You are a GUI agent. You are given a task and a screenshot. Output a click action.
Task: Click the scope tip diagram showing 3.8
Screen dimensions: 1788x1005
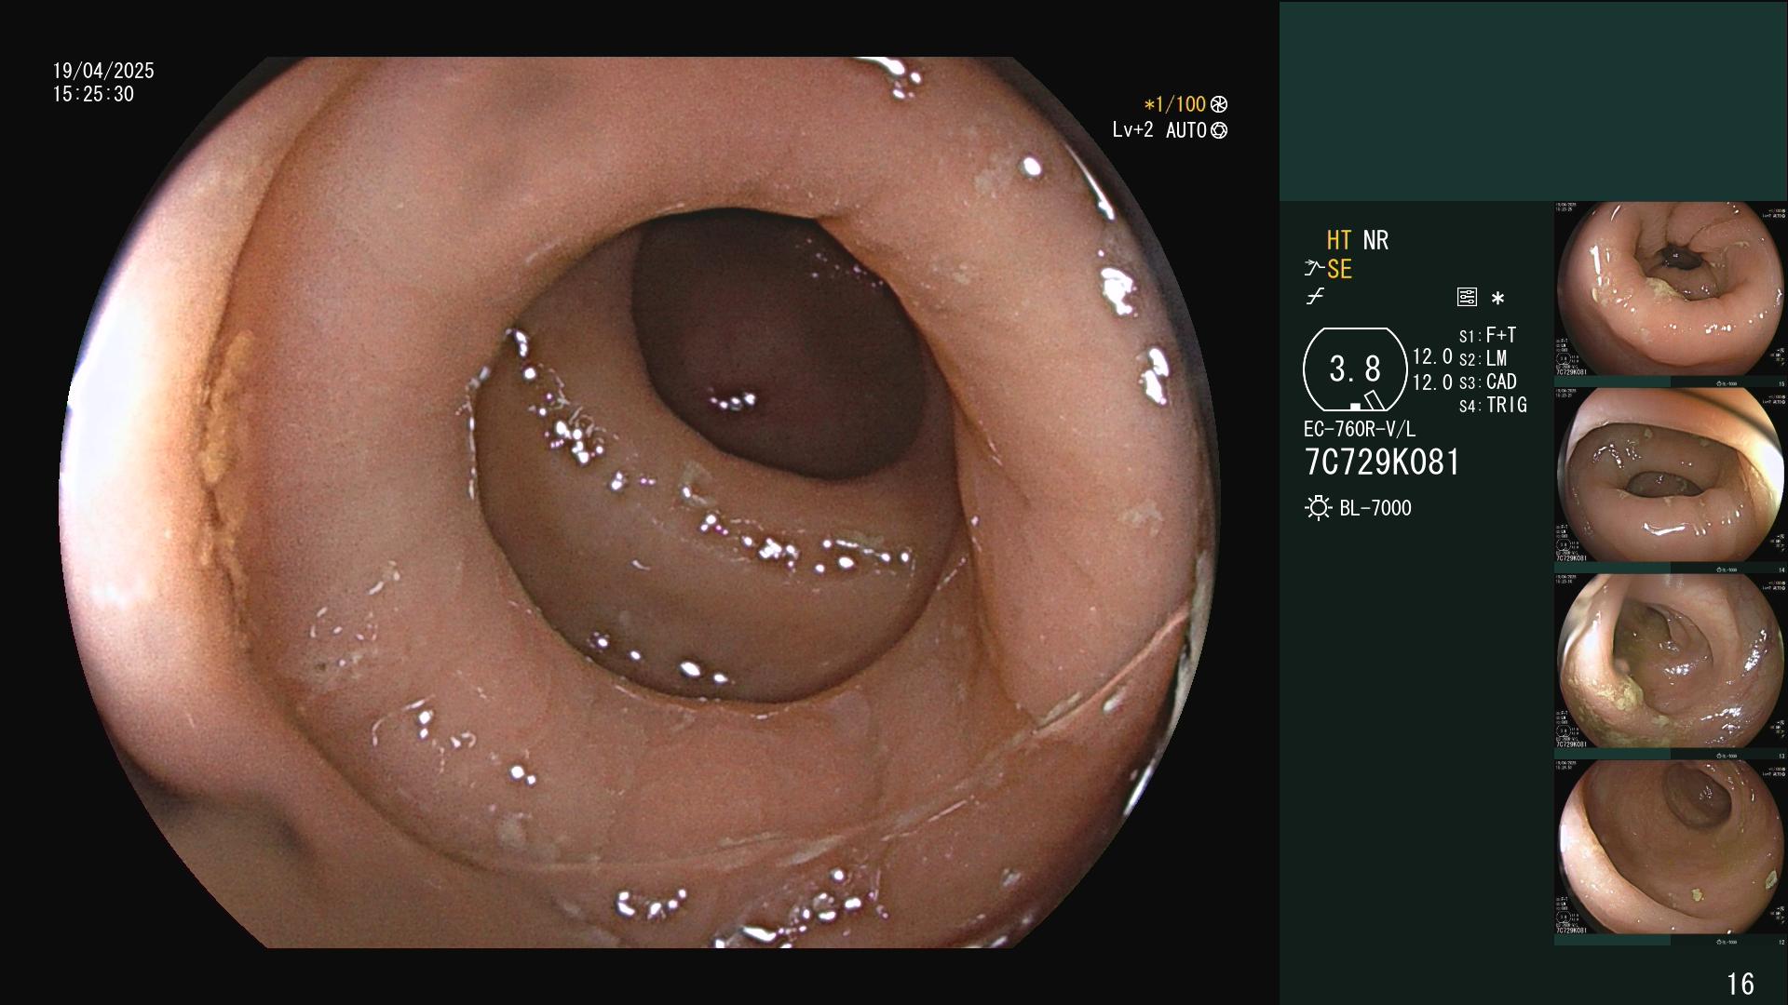[x=1355, y=369]
